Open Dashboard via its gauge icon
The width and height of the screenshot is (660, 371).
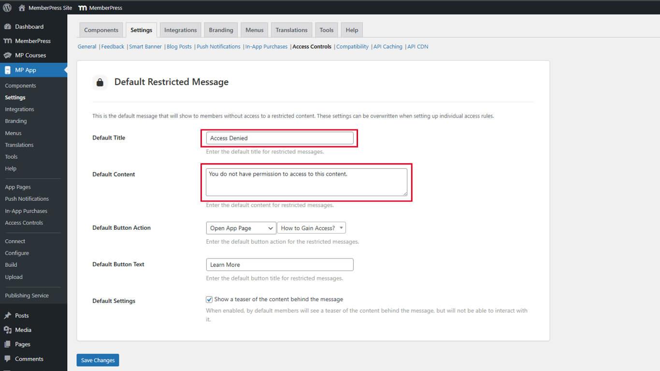pyautogui.click(x=7, y=27)
